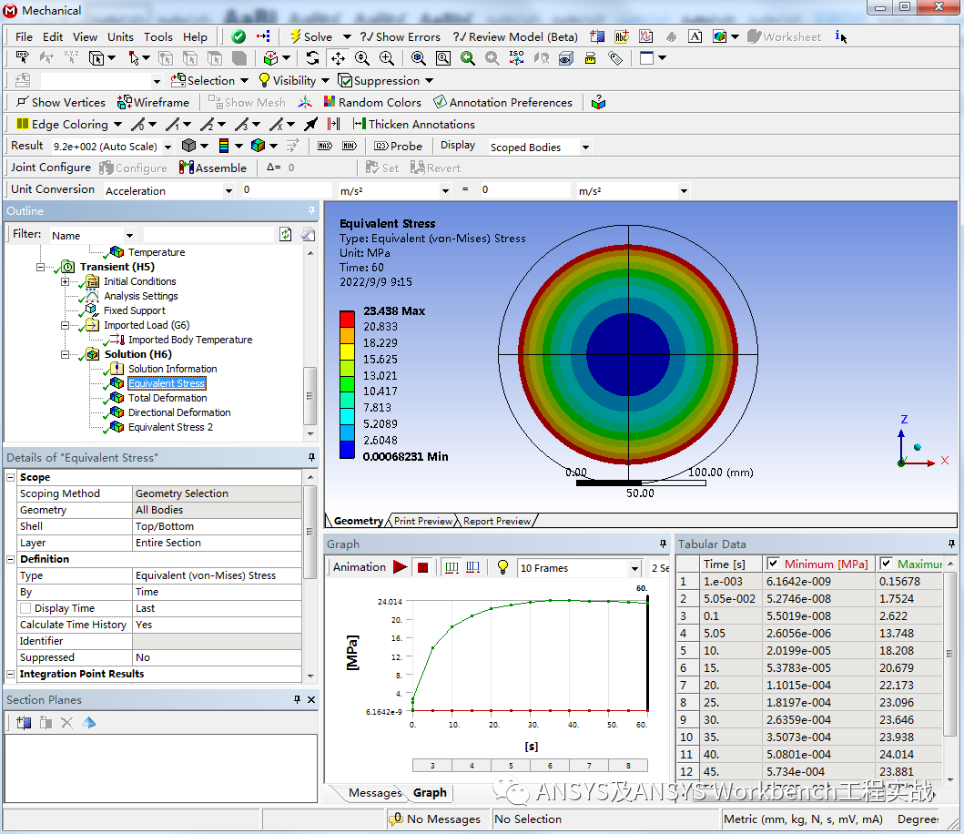Click the New Comment Abc icon
The image size is (964, 834).
coord(622,37)
